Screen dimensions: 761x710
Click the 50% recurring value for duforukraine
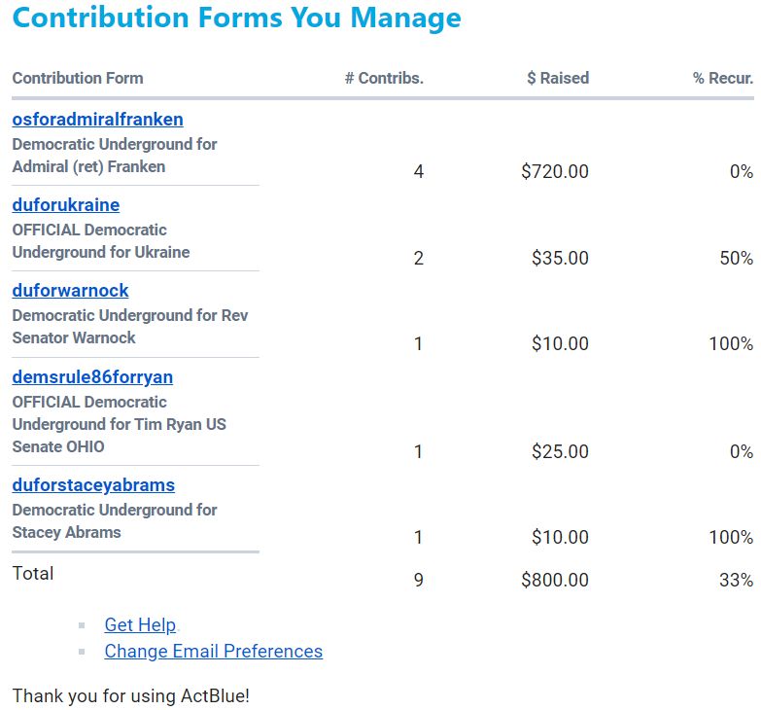click(737, 258)
